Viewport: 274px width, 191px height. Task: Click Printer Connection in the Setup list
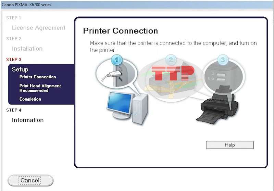point(38,77)
